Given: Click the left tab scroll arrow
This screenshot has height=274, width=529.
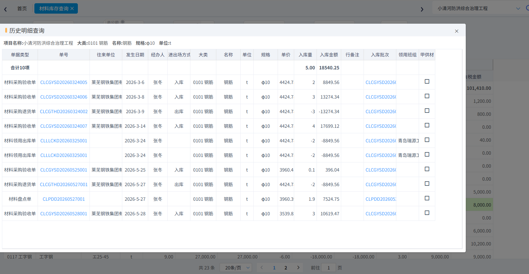Looking at the screenshot, I should tap(6, 9).
